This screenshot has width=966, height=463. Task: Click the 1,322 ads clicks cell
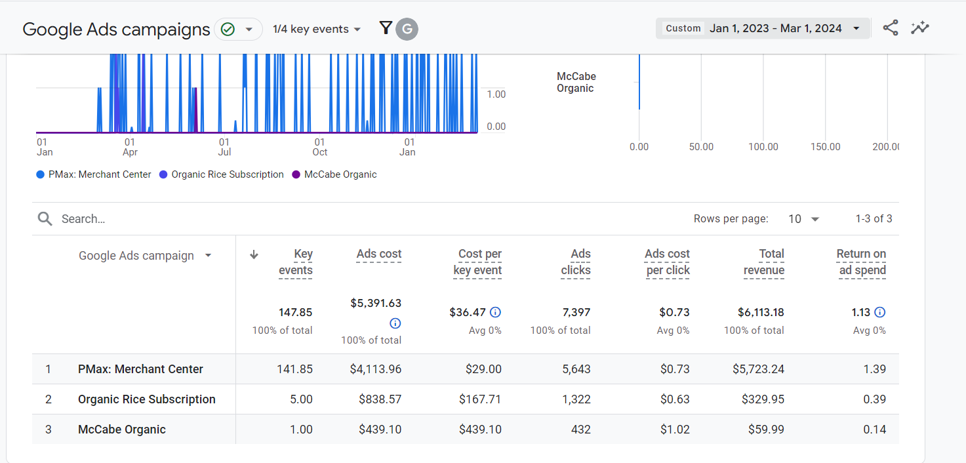tap(576, 399)
